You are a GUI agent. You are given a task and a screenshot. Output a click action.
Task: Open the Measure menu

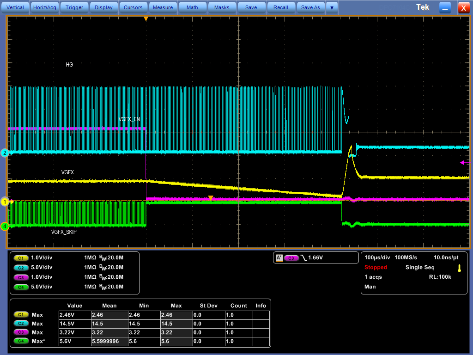(163, 7)
